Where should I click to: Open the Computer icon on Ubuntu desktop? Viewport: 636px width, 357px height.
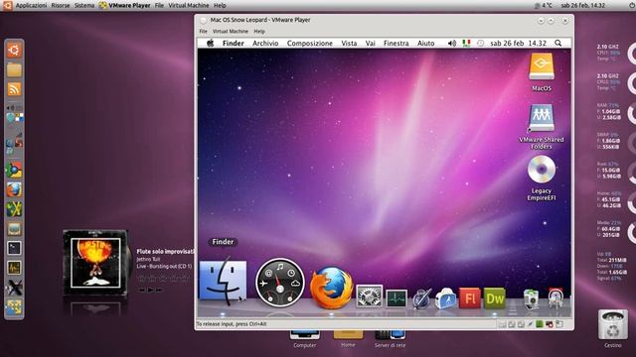point(305,339)
